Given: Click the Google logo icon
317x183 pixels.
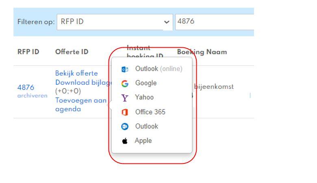Looking at the screenshot, I should point(125,84).
